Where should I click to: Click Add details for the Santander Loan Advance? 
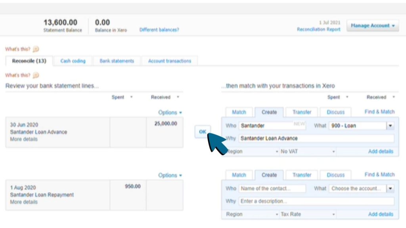click(x=380, y=151)
